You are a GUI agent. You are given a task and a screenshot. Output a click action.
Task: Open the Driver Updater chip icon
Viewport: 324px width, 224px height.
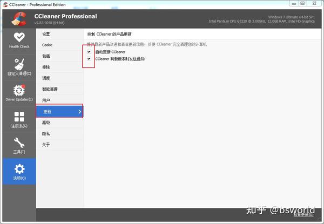pyautogui.click(x=19, y=90)
